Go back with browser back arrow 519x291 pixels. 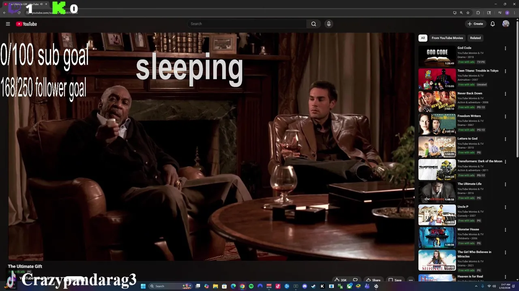[4, 13]
